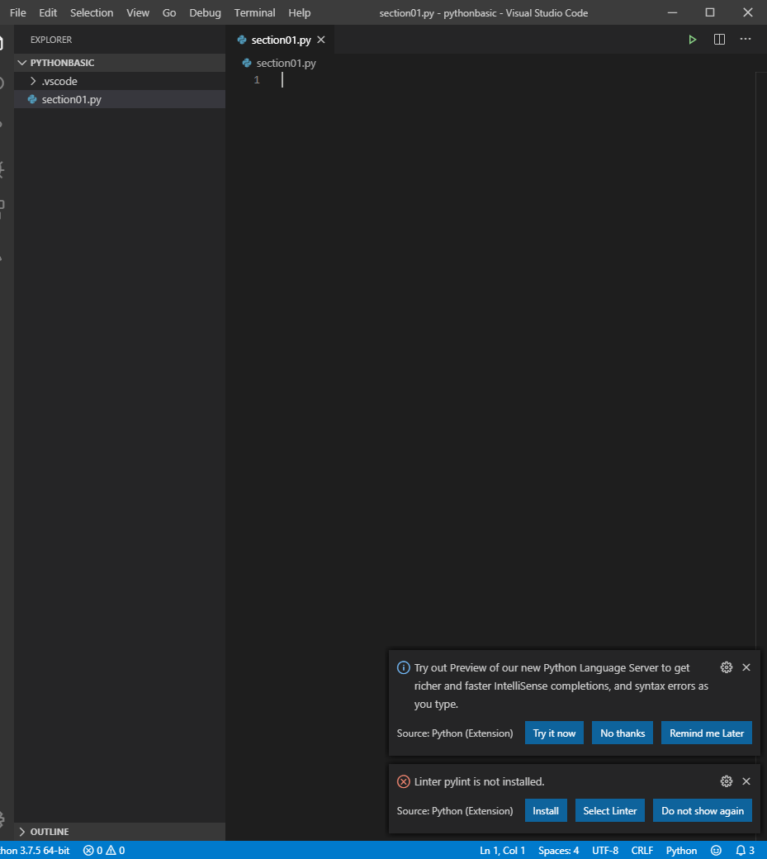Dismiss the pylint not installed notification

click(746, 781)
